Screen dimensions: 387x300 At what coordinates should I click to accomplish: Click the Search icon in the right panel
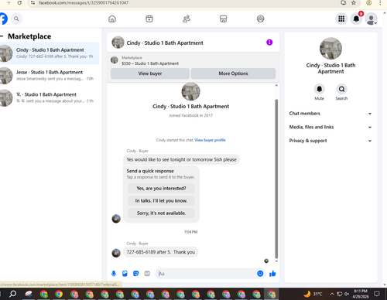point(341,89)
